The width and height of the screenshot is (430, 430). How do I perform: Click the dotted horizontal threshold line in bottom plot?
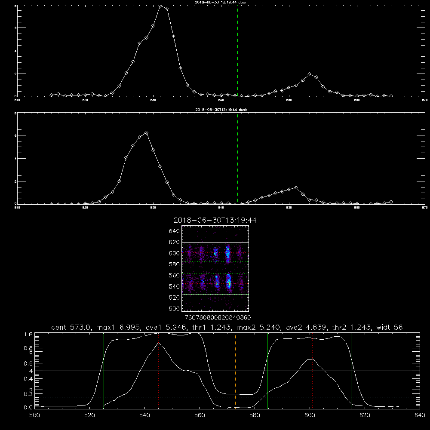pos(227,397)
